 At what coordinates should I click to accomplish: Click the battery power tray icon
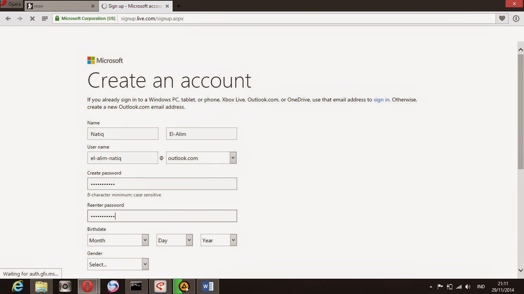point(450,287)
